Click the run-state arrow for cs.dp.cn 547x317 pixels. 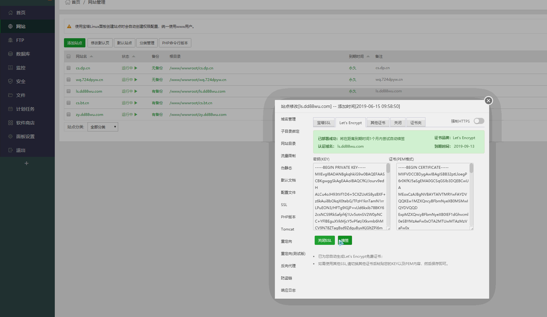[136, 68]
